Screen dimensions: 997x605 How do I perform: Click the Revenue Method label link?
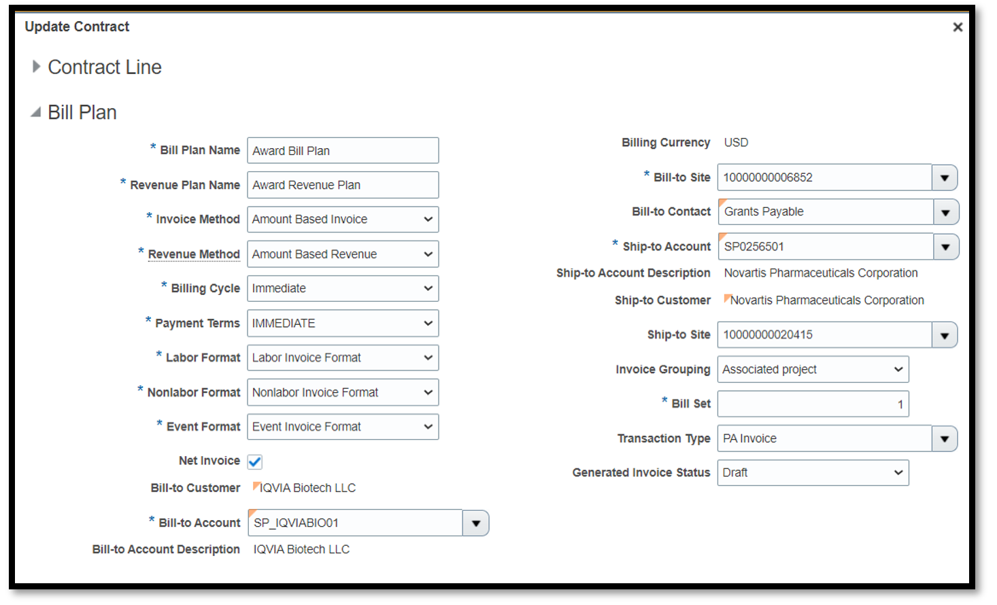(194, 254)
